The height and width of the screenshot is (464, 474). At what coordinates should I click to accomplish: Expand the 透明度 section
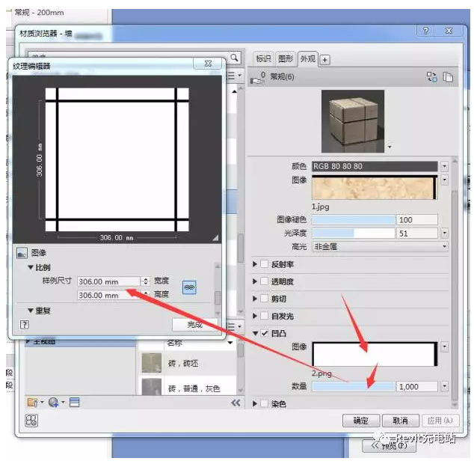[x=255, y=281]
